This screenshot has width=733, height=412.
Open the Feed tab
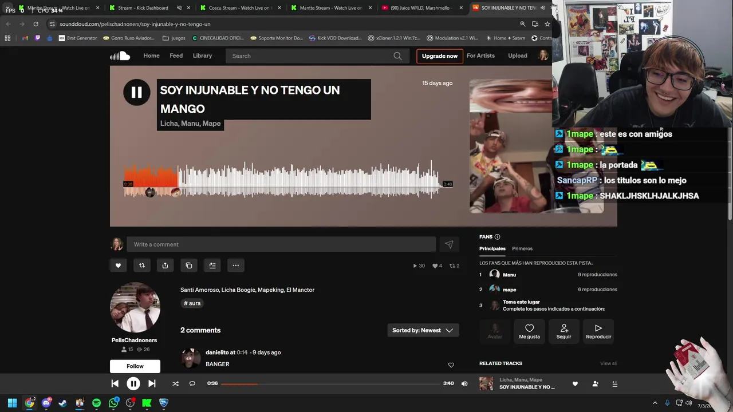(176, 56)
